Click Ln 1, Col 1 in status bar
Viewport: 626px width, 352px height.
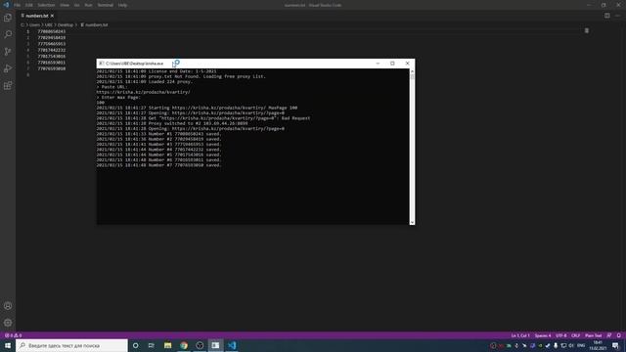520,335
